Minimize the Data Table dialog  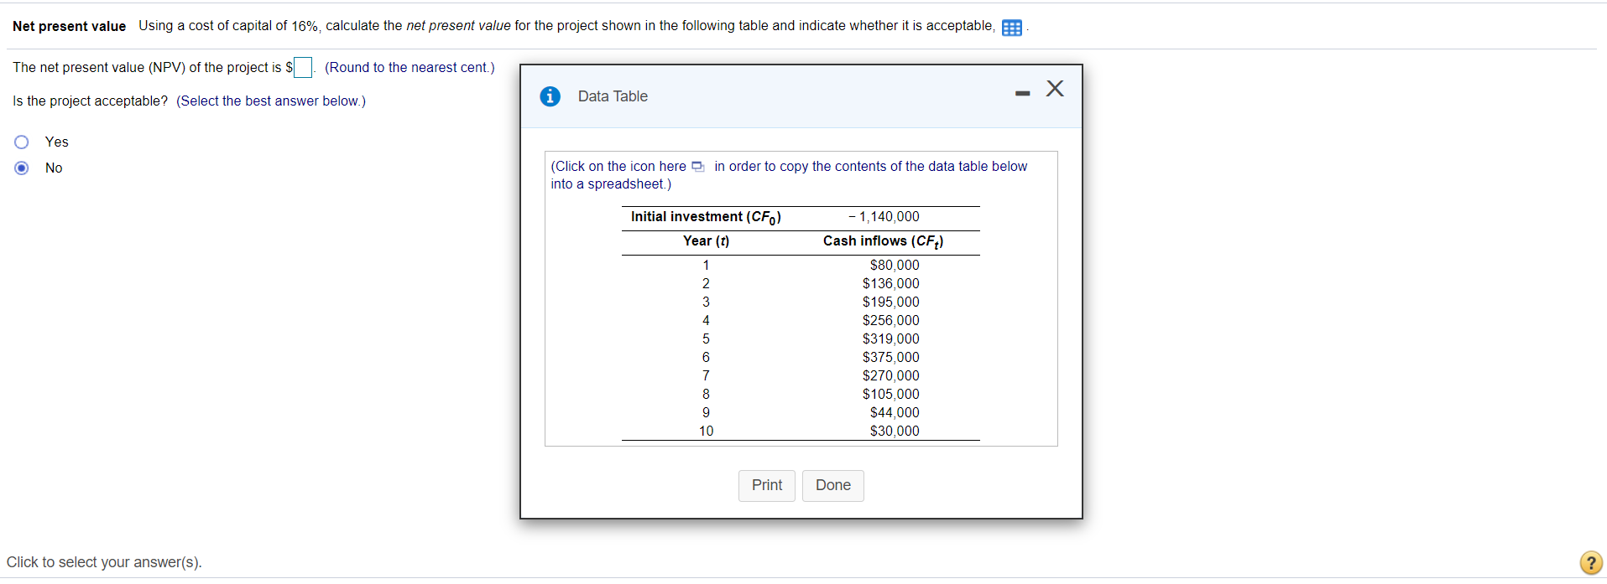coord(1022,93)
